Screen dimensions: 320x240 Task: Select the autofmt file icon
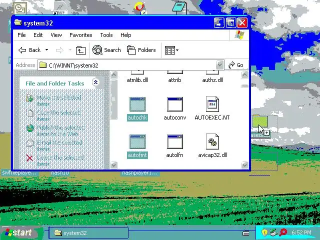click(137, 141)
